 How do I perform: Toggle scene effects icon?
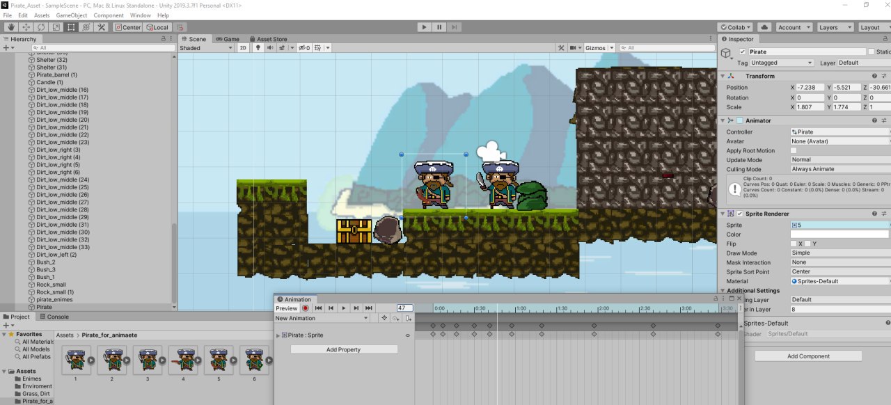tap(283, 48)
